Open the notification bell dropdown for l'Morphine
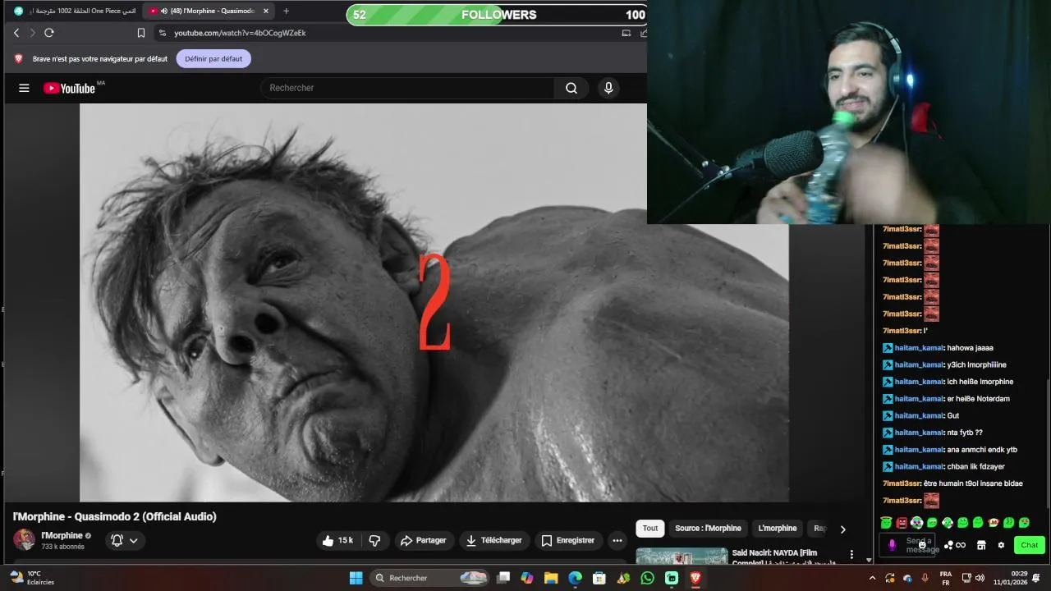Screen dimensions: 1051x591 click(124, 540)
